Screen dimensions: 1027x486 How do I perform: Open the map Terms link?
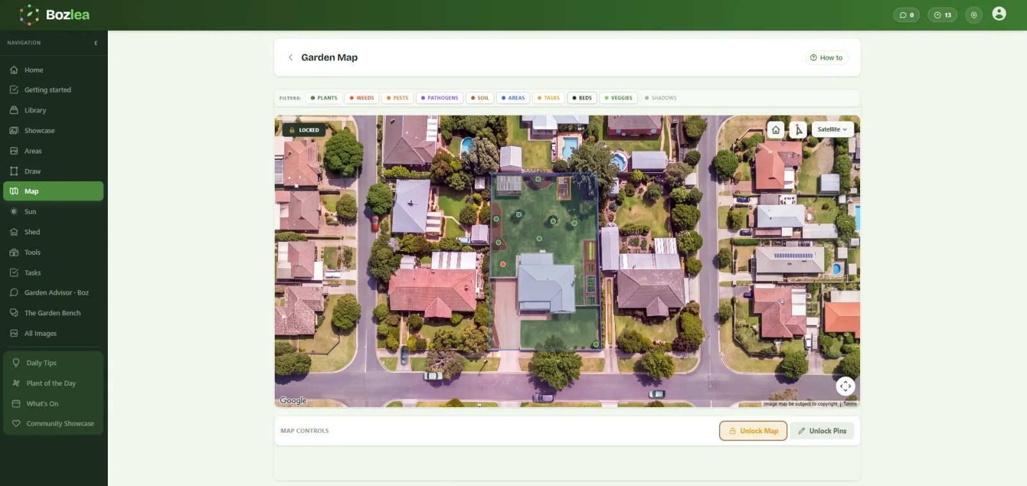[850, 404]
